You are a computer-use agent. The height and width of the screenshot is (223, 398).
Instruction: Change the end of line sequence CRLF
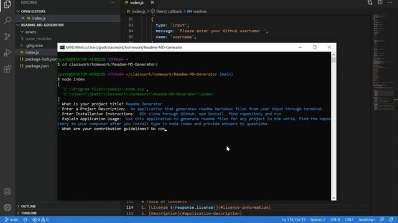(x=349, y=219)
